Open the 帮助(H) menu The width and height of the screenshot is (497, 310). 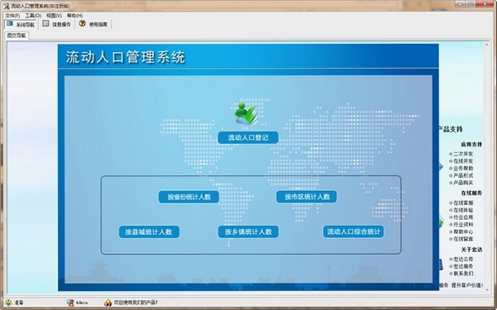pos(75,15)
